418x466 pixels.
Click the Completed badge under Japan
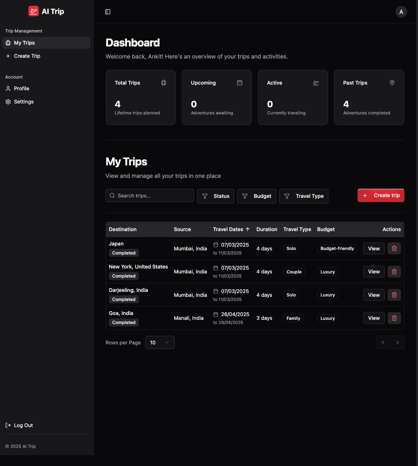pyautogui.click(x=124, y=253)
